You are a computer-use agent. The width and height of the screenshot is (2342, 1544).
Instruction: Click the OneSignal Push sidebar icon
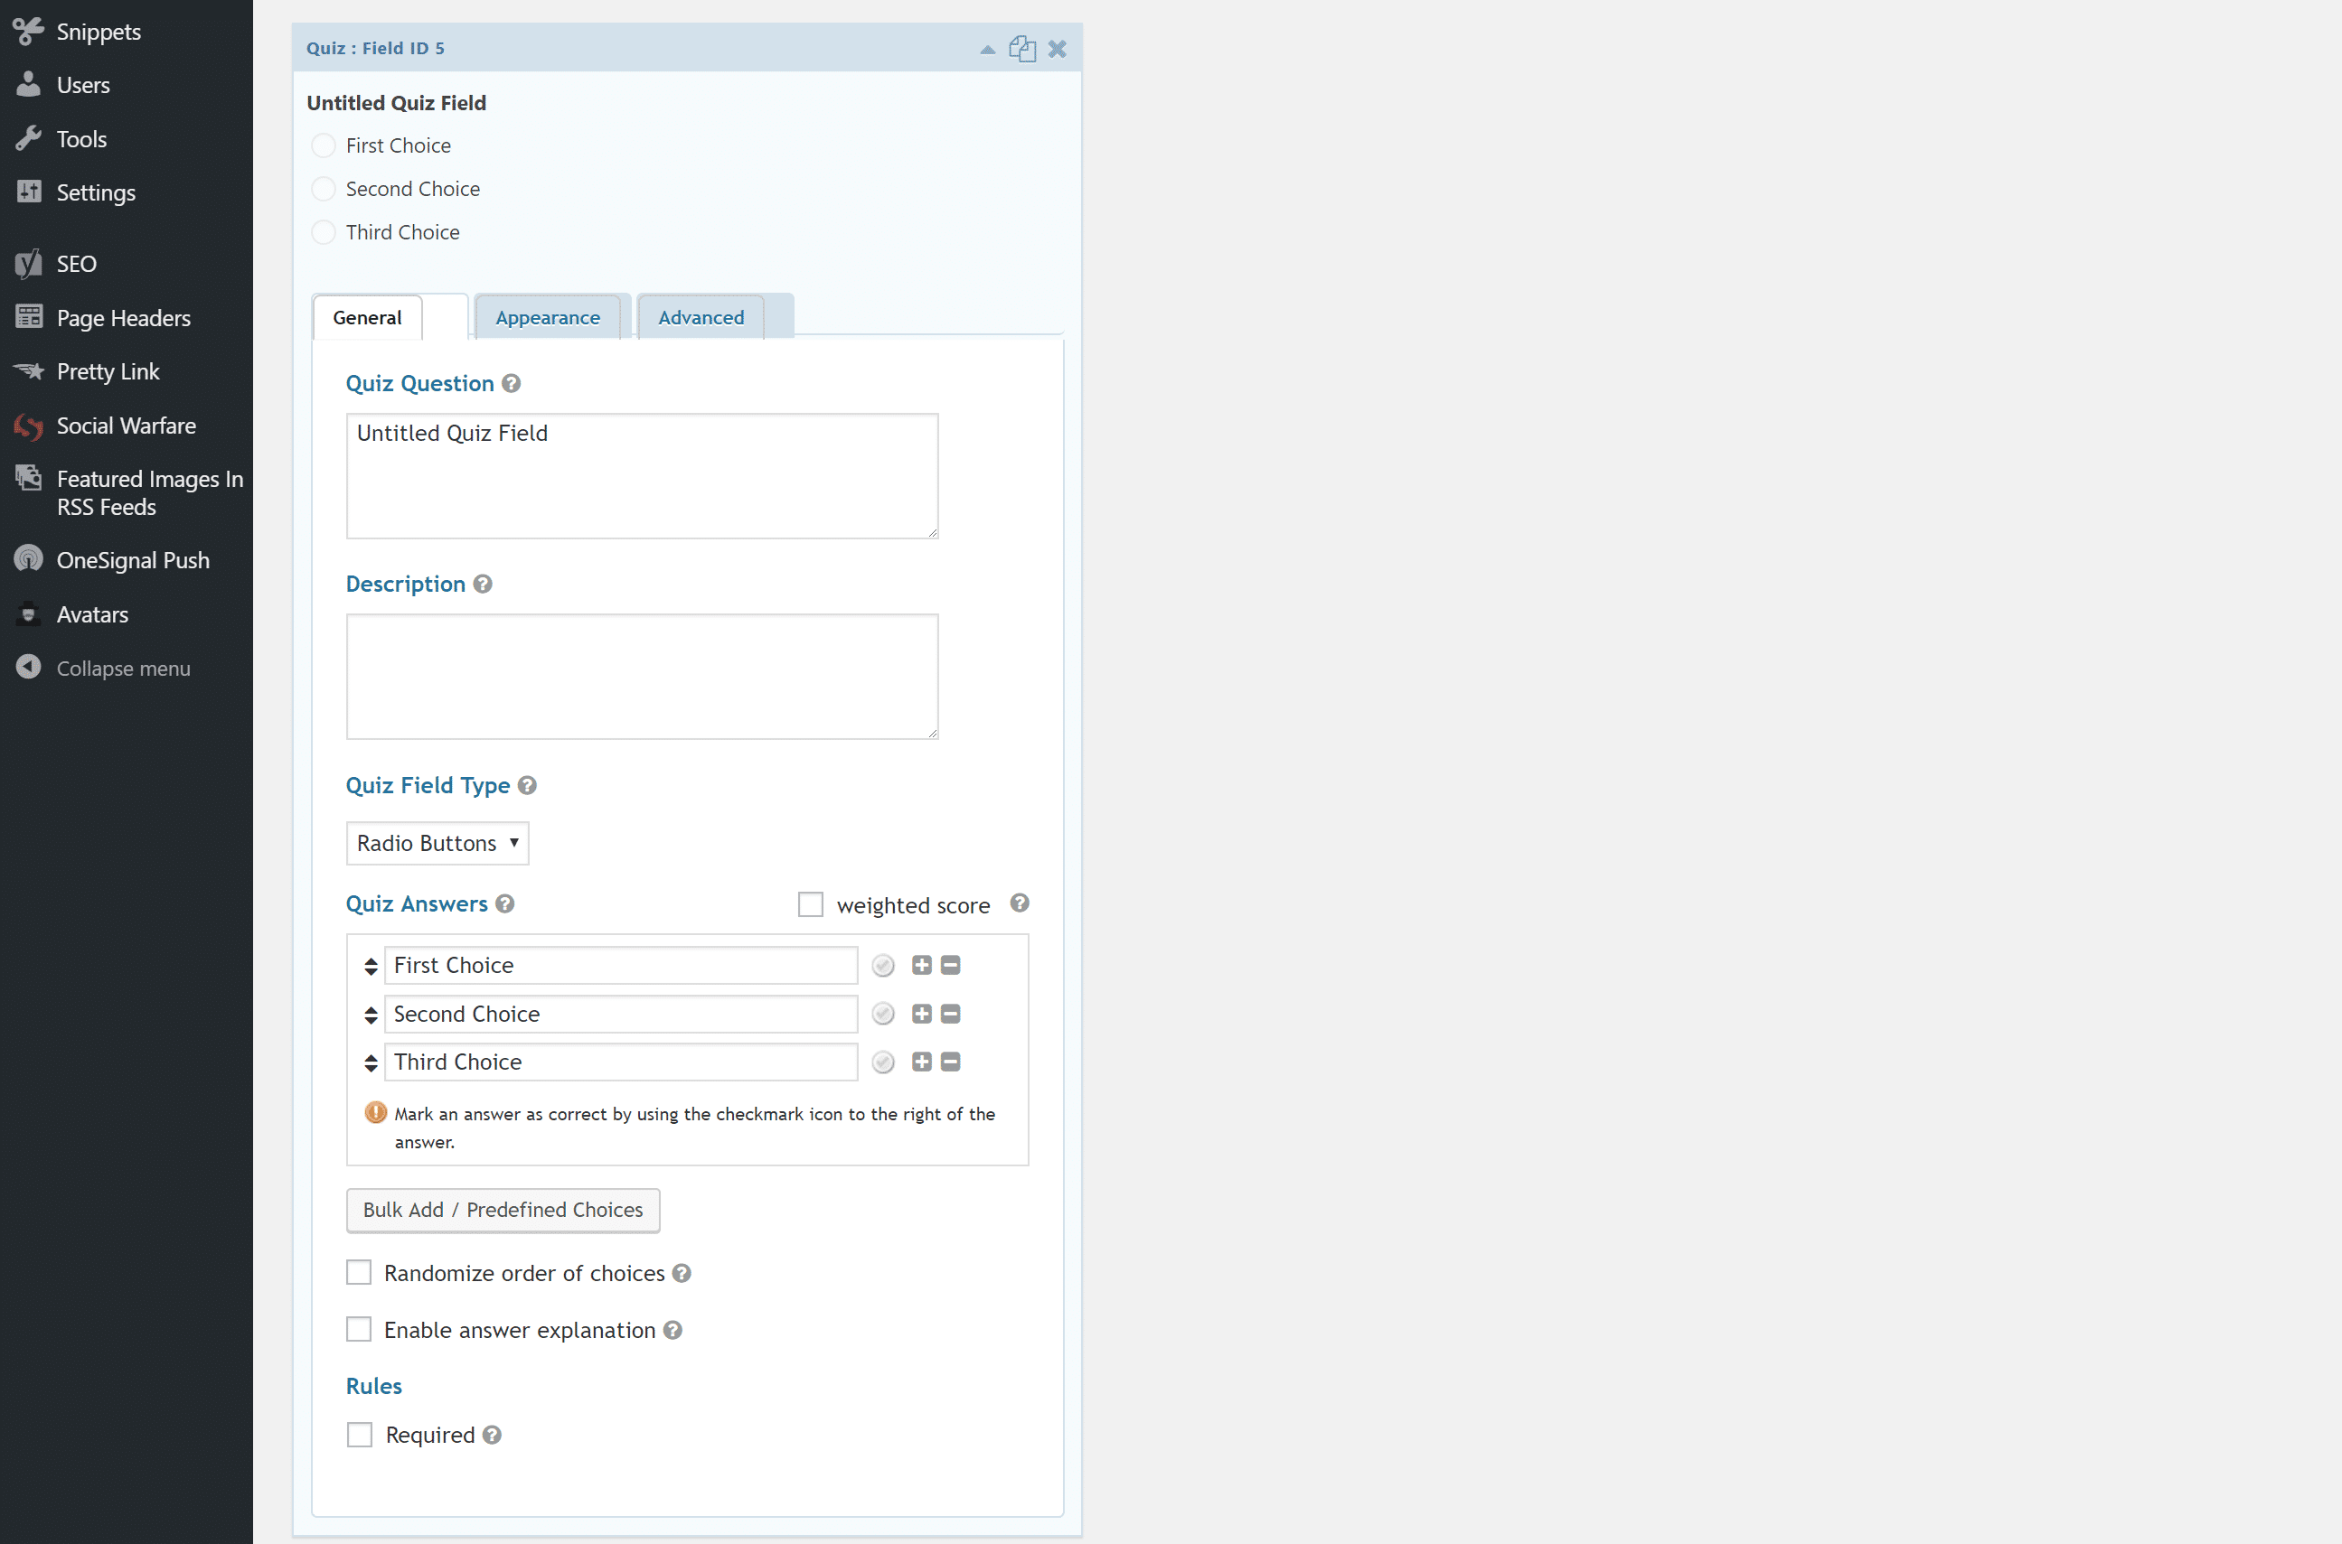pos(28,558)
